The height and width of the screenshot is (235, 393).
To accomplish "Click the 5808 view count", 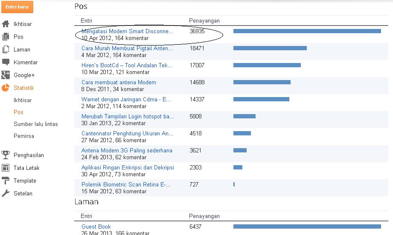I will (x=195, y=116).
